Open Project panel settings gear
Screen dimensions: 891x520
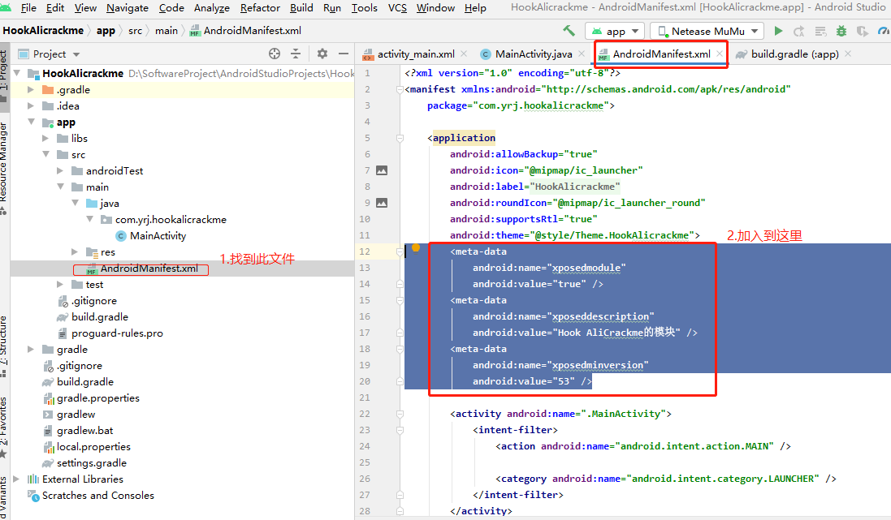tap(322, 54)
